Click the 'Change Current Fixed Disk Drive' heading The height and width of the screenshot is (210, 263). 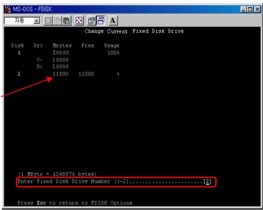pyautogui.click(x=134, y=31)
